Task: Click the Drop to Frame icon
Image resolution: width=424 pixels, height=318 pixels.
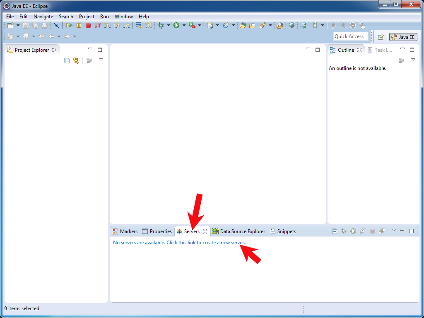Action: tap(139, 25)
